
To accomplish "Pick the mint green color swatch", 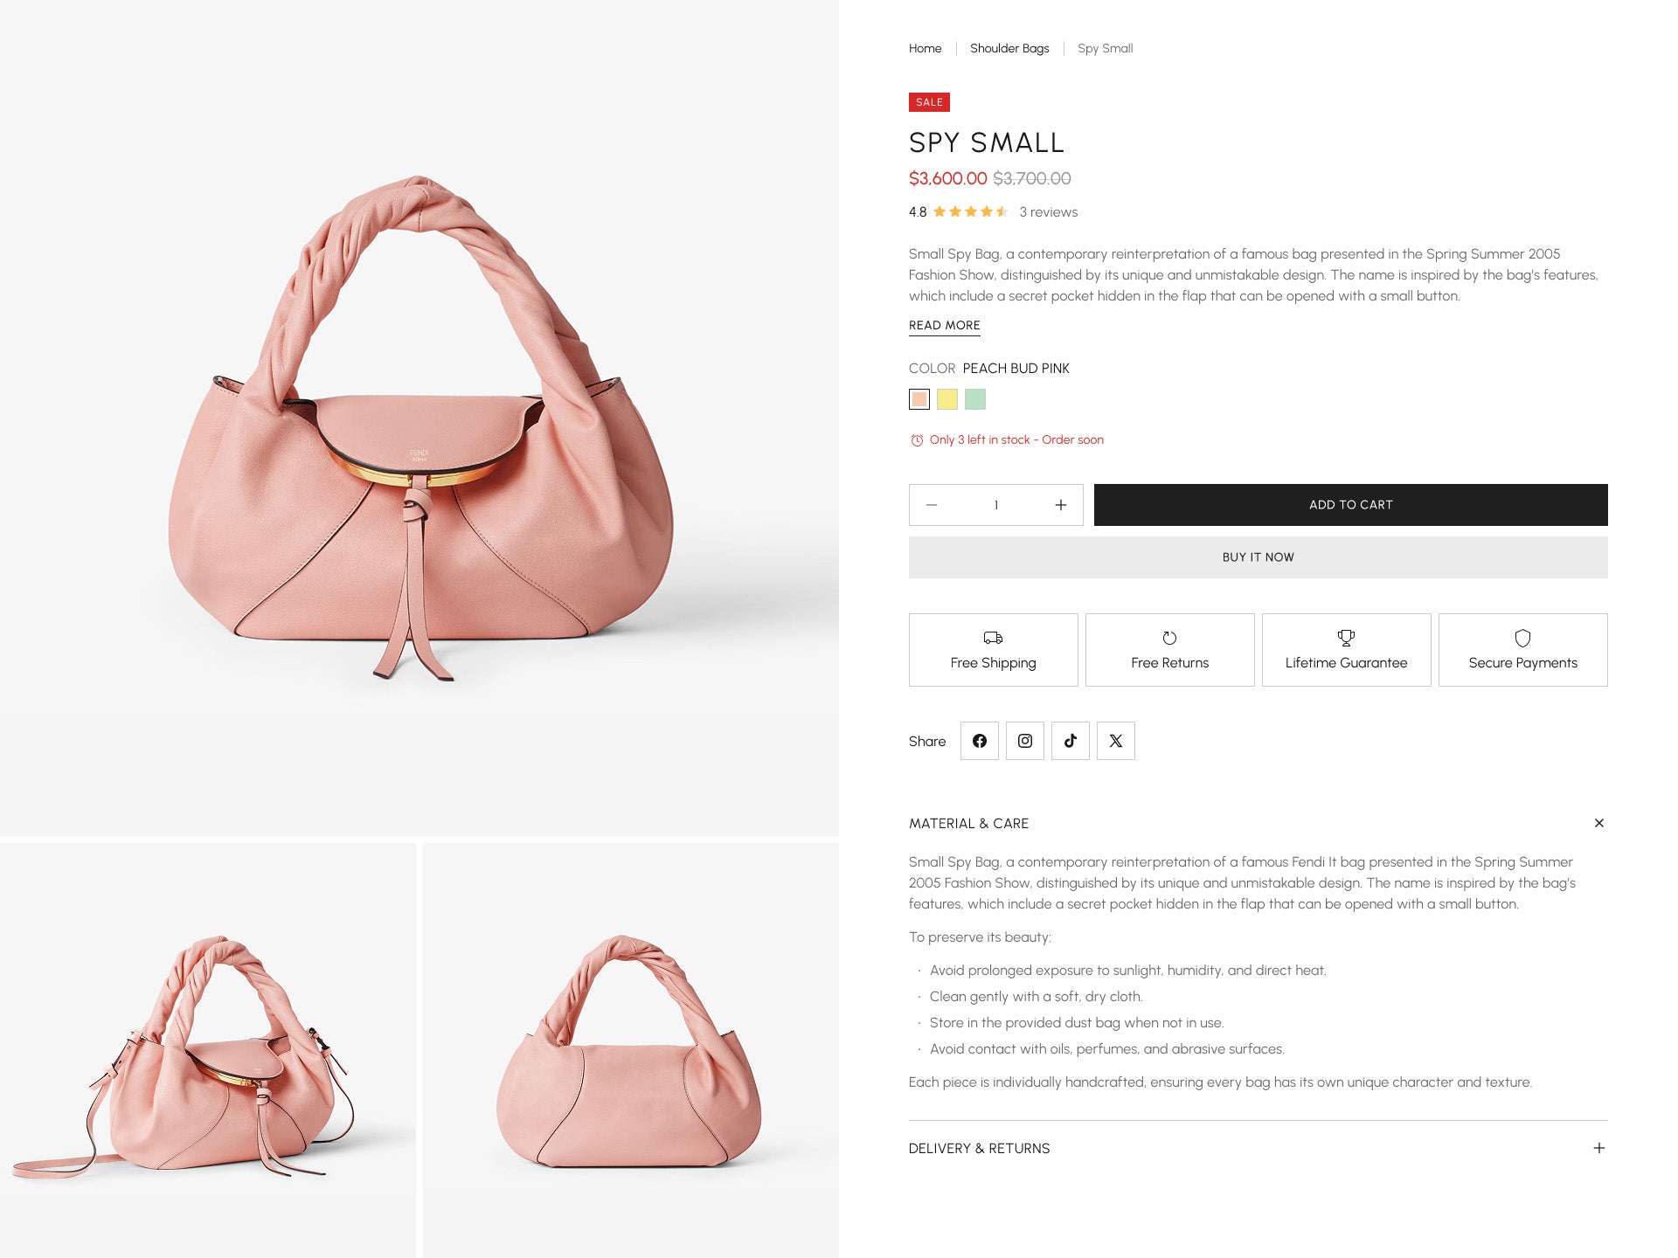I will click(x=975, y=399).
